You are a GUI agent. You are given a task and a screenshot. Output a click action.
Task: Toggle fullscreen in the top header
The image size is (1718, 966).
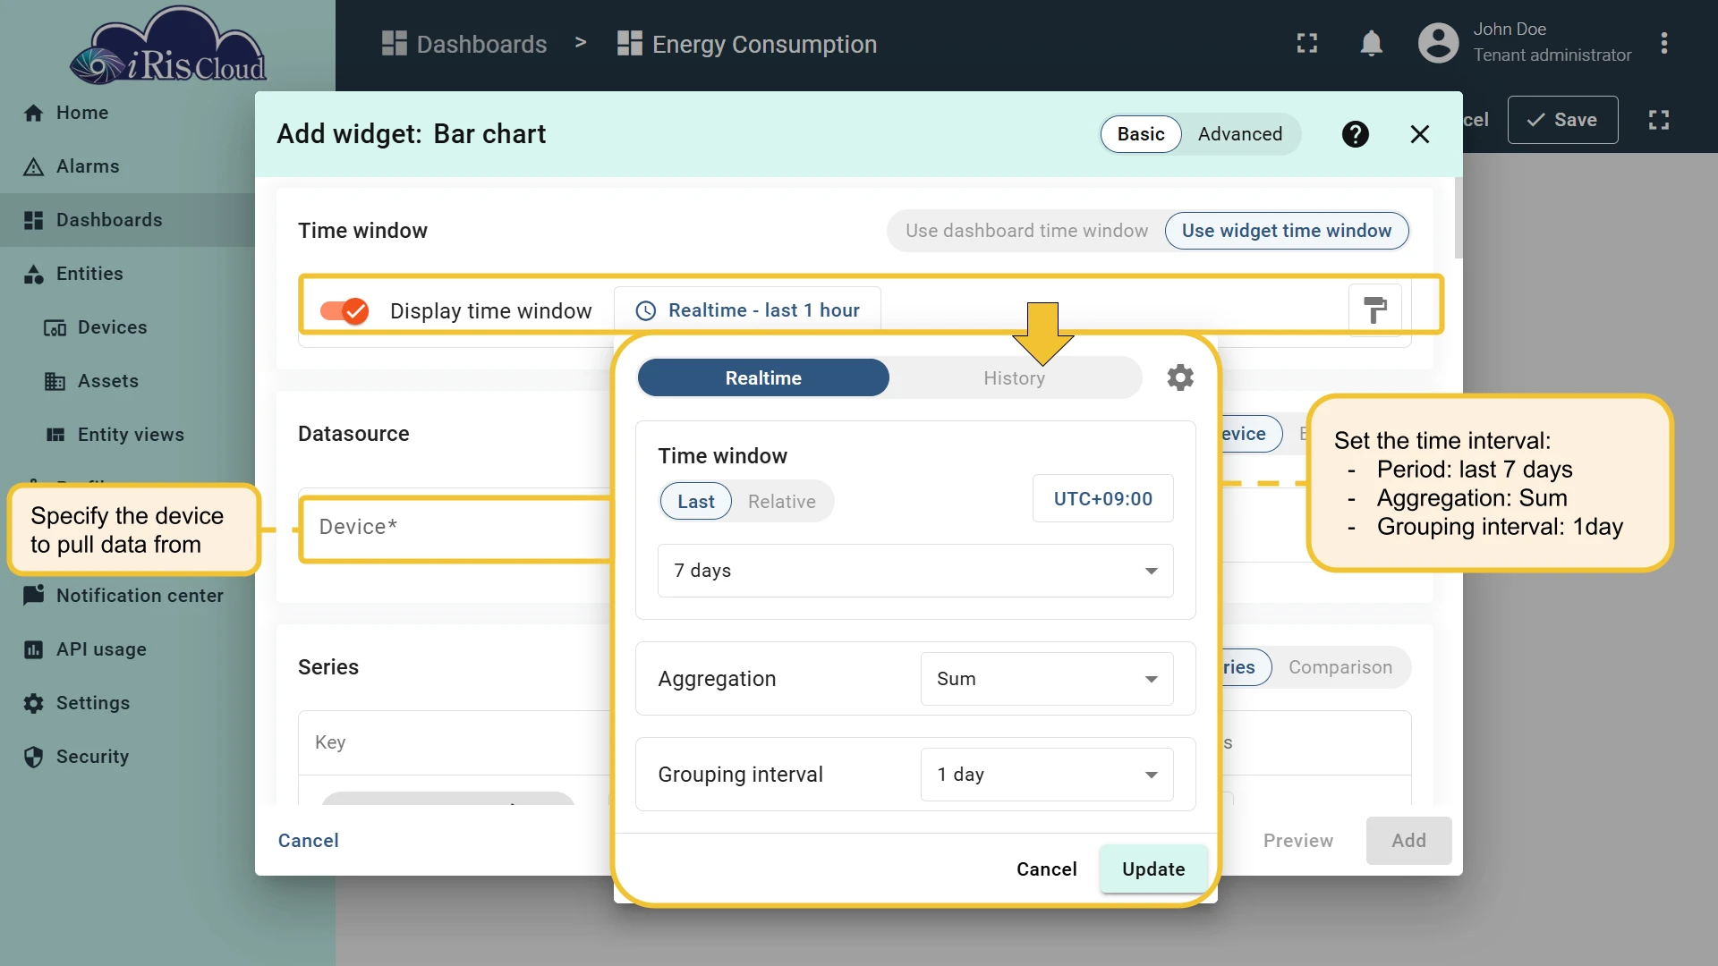pos(1306,43)
